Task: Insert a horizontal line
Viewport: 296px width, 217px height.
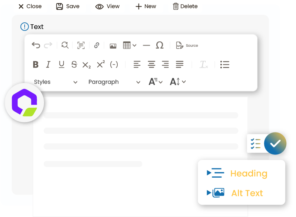Action: (146, 45)
